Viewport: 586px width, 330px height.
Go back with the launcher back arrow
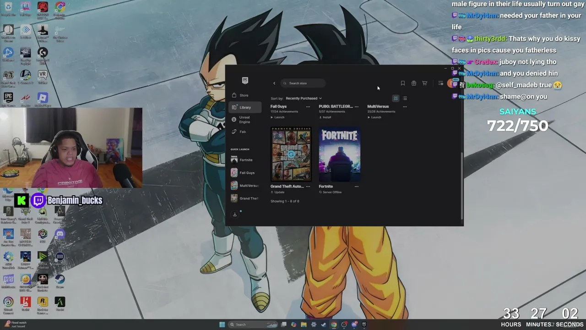coord(274,83)
